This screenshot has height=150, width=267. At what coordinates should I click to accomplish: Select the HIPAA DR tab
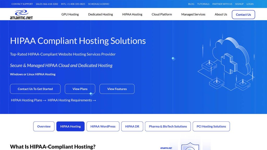click(132, 126)
